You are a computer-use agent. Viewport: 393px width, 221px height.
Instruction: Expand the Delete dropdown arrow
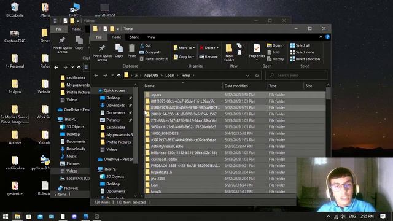coord(217,48)
